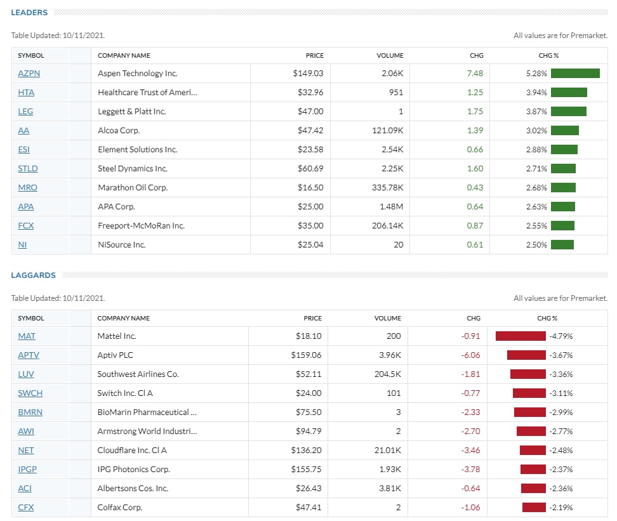617x521 pixels.
Task: Select the Healthcare Trust of Ameri... cell
Action: (147, 92)
